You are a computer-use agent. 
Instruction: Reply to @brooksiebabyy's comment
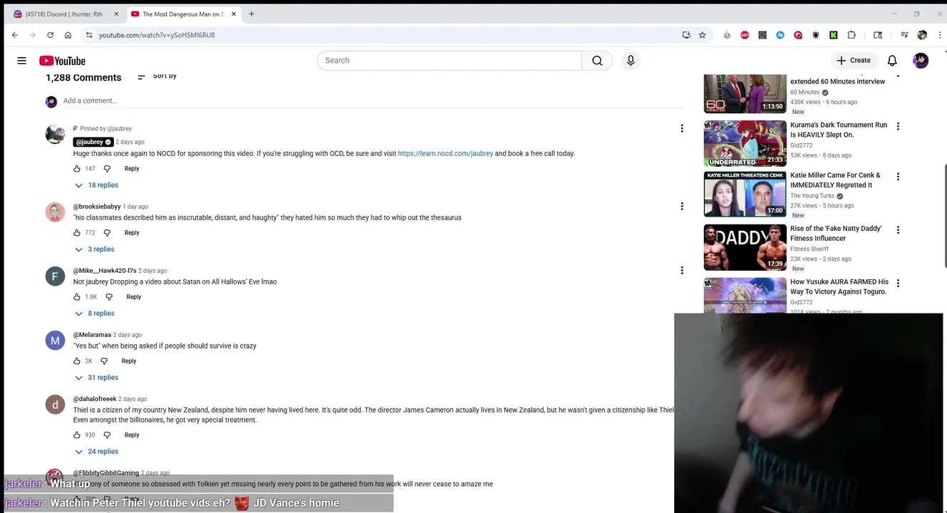pyautogui.click(x=132, y=233)
